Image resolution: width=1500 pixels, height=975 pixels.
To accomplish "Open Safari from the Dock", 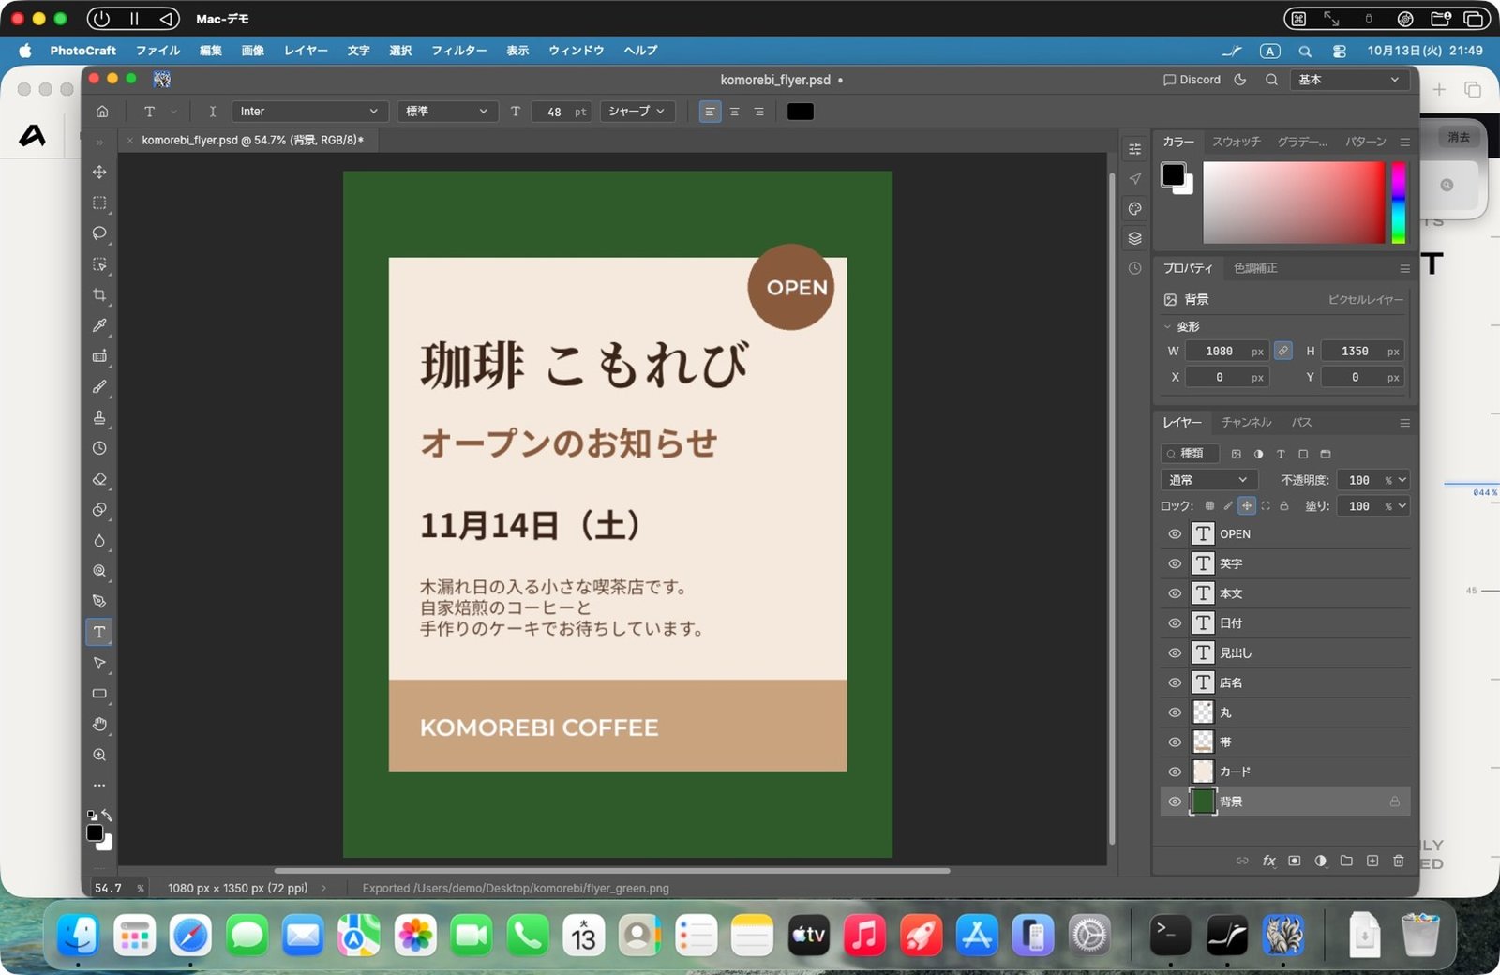I will click(190, 935).
